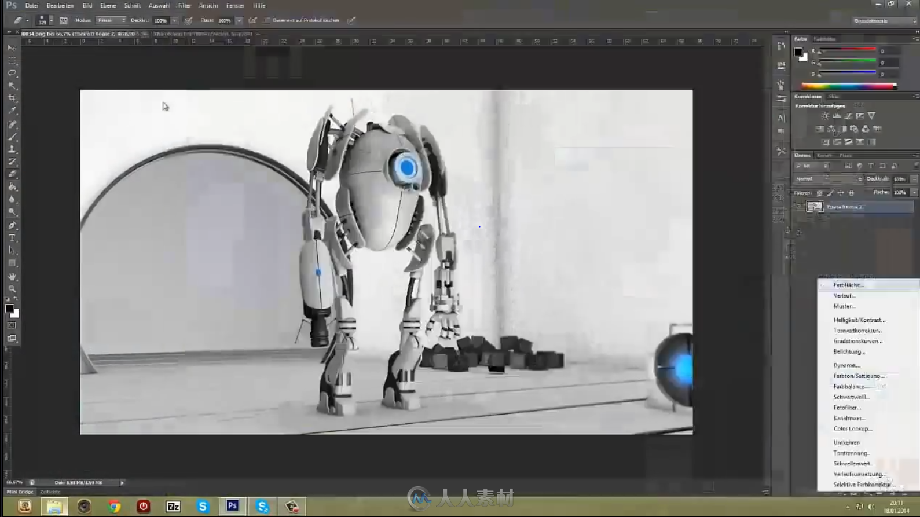Image resolution: width=920 pixels, height=517 pixels.
Task: Toggle lock image pixels brush icon
Action: (830, 193)
